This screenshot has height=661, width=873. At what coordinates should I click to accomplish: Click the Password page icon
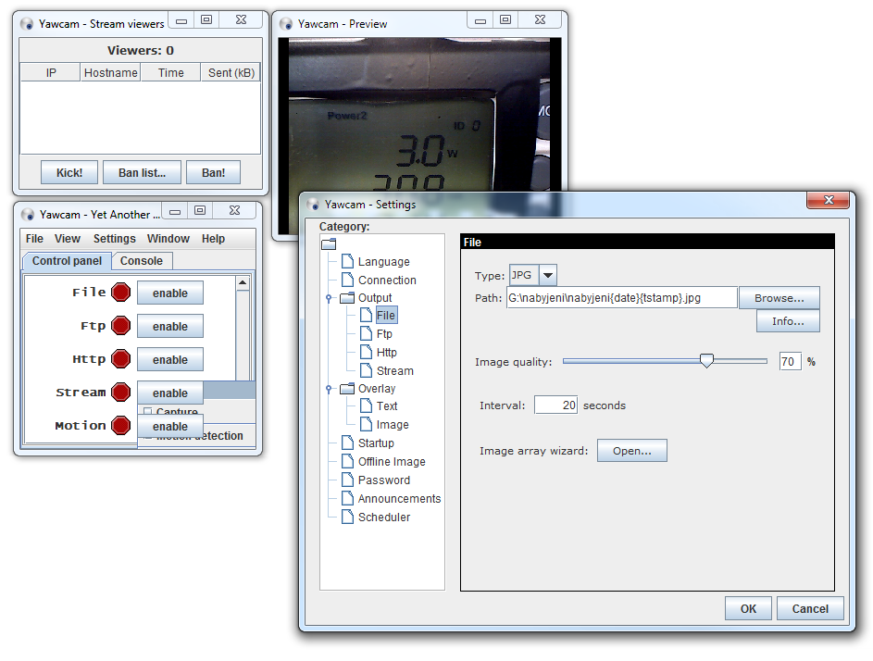click(x=347, y=480)
